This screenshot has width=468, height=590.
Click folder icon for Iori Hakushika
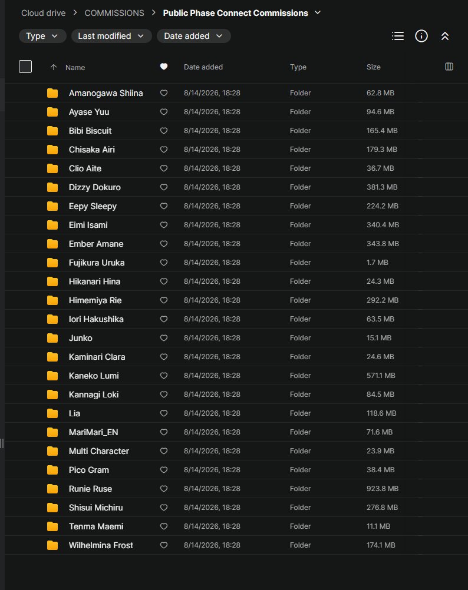pyautogui.click(x=52, y=319)
